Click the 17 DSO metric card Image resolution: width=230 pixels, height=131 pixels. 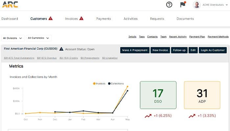pyautogui.click(x=158, y=95)
